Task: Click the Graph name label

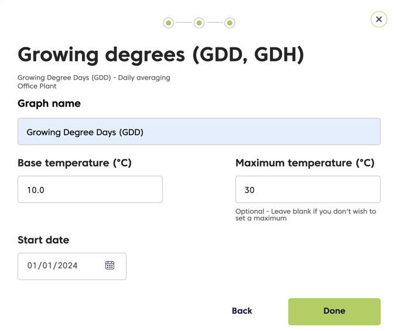Action: click(49, 104)
